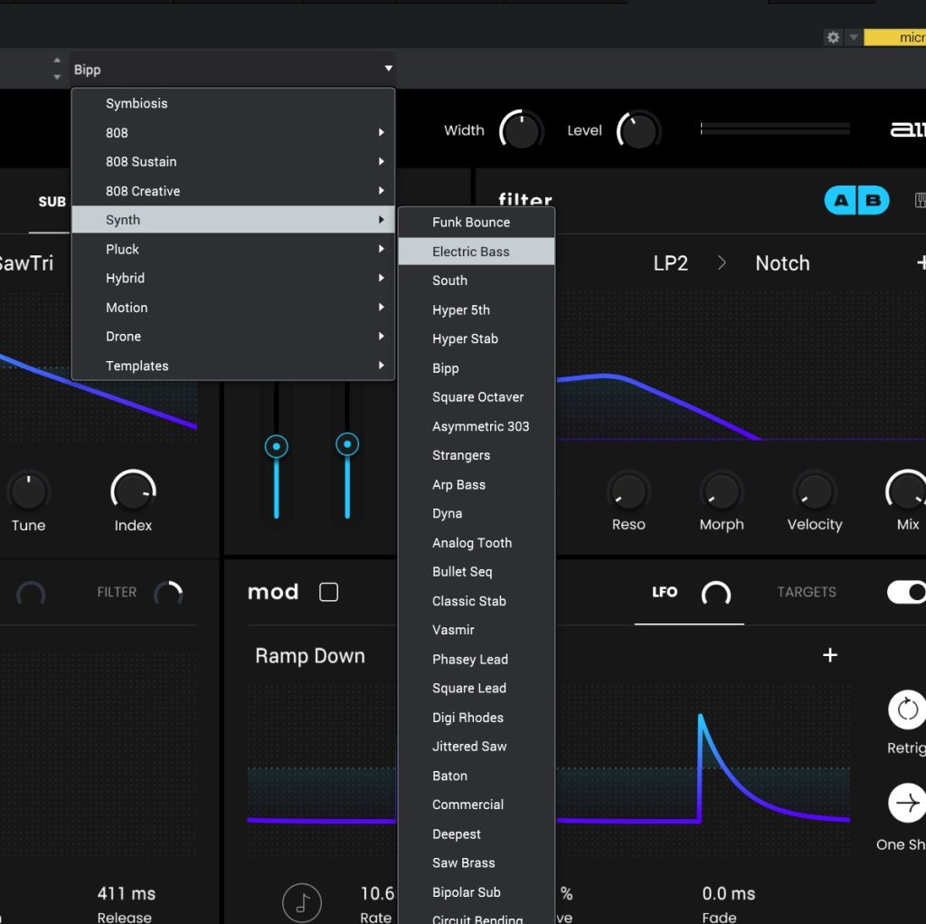Click the Retrig circular arrow icon
926x924 pixels.
click(x=906, y=710)
